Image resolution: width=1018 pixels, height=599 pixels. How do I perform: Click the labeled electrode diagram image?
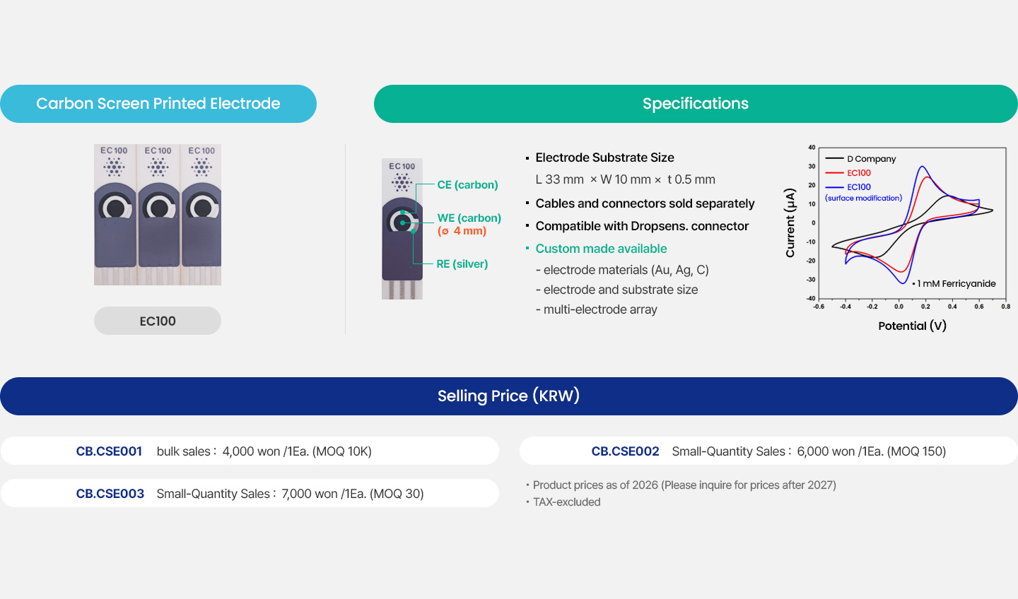click(x=402, y=229)
